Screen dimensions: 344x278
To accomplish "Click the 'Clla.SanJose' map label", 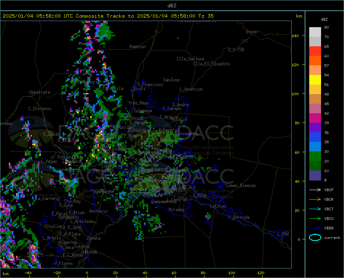I will click(x=190, y=59).
